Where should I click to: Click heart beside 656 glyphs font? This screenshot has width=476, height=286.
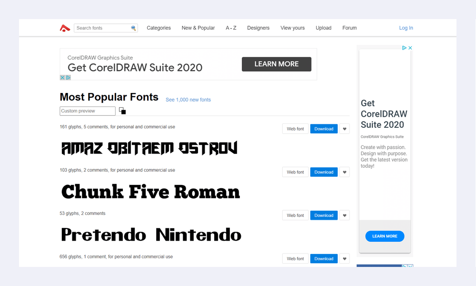pos(345,259)
